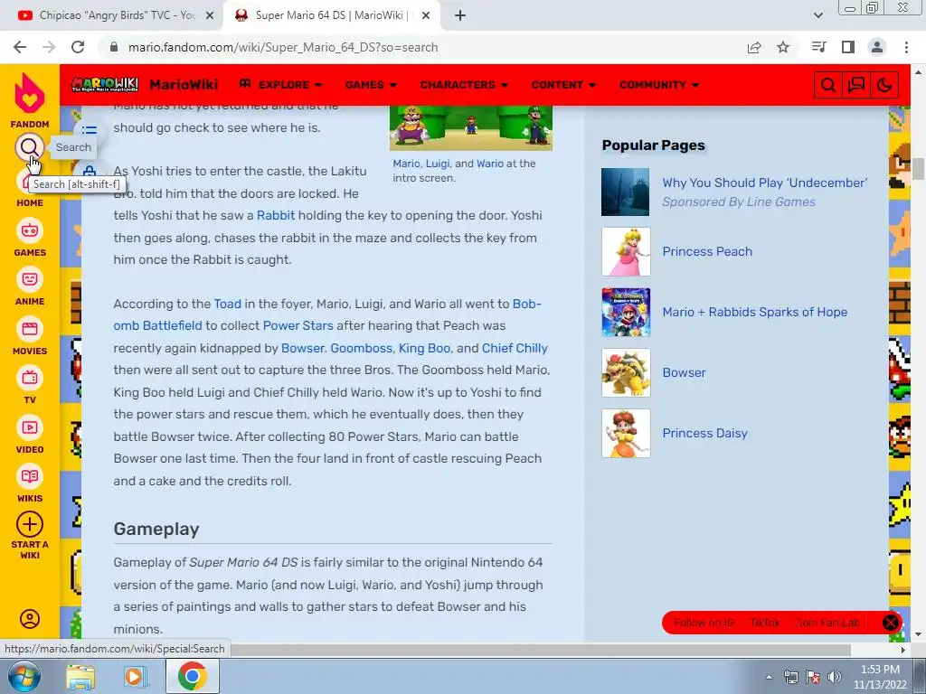The width and height of the screenshot is (926, 694).
Task: Close the Chipicao YouTube tab
Action: point(210,16)
